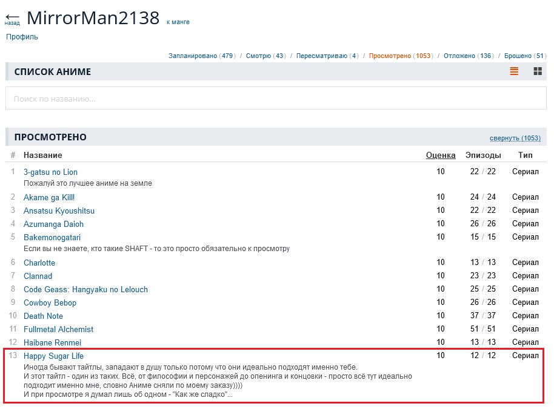Sort list by Оценка column

[x=441, y=155]
